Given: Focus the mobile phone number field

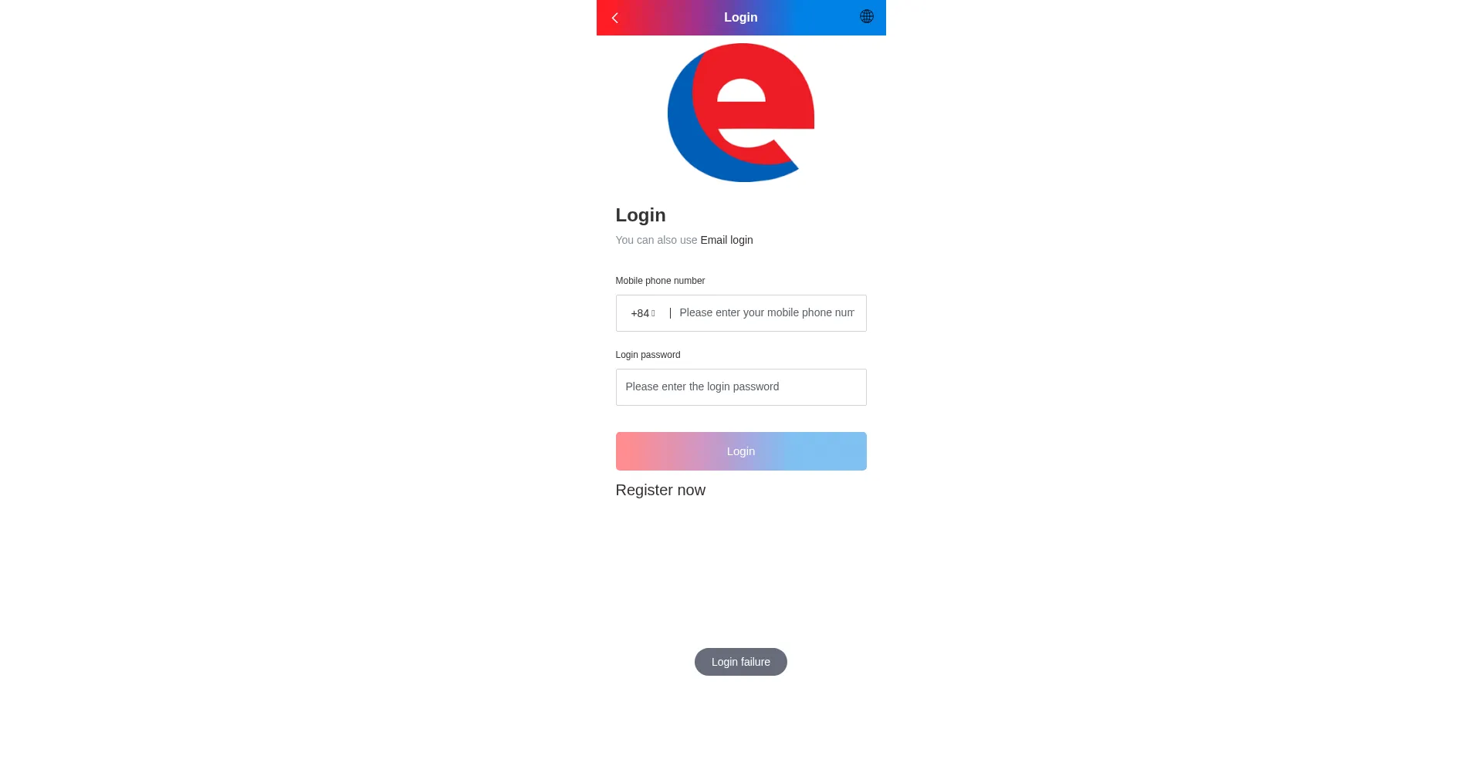Looking at the screenshot, I should (766, 312).
